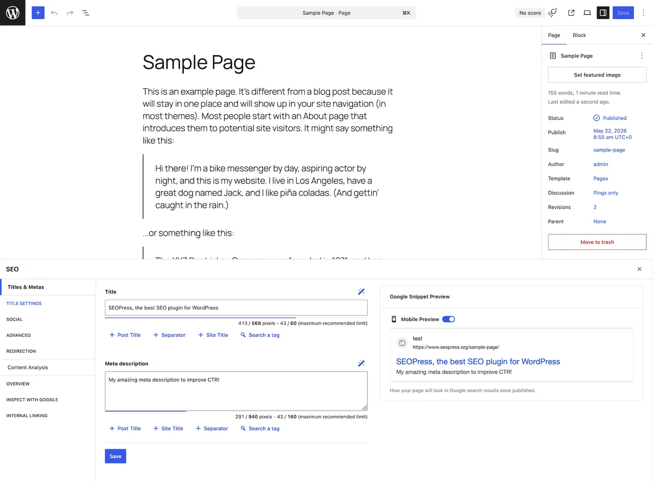Insert Post Title tag into Meta description
This screenshot has height=482, width=653.
(125, 428)
